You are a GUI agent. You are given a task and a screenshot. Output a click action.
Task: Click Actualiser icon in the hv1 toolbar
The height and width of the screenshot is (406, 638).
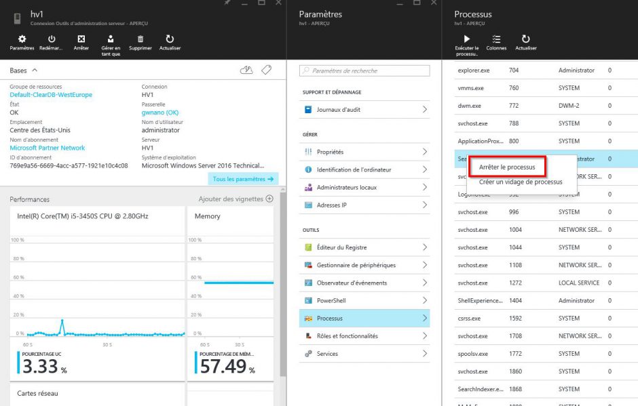click(170, 40)
